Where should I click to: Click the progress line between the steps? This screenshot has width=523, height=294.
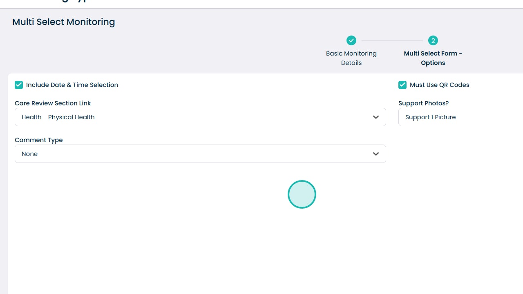click(392, 41)
